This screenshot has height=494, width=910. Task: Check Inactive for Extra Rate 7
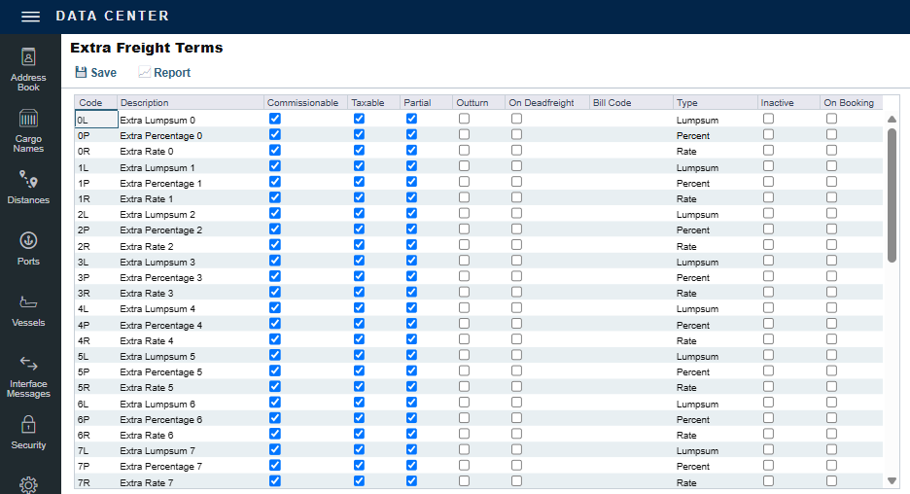pyautogui.click(x=768, y=480)
